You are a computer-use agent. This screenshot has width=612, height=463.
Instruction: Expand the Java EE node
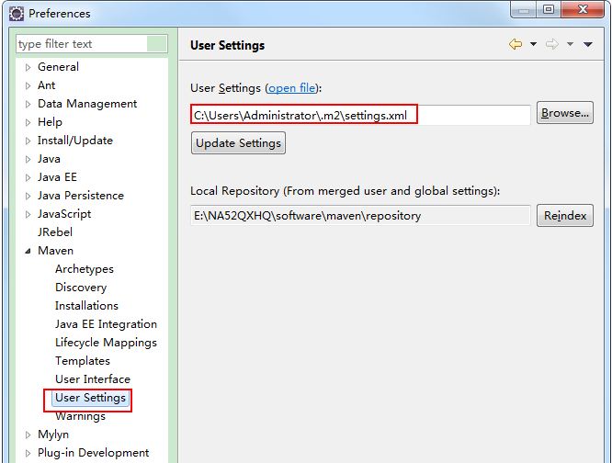click(x=28, y=177)
